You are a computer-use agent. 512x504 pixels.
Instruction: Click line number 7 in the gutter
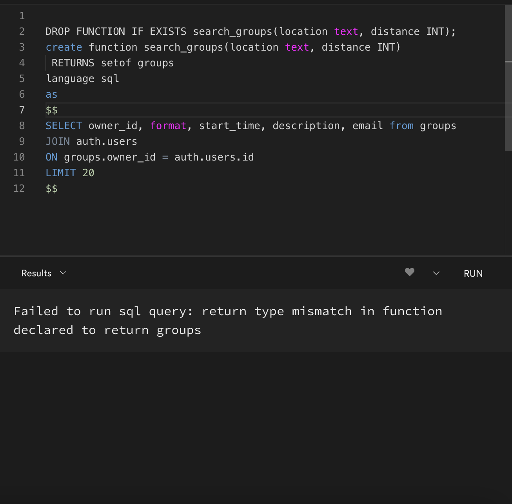pos(22,110)
